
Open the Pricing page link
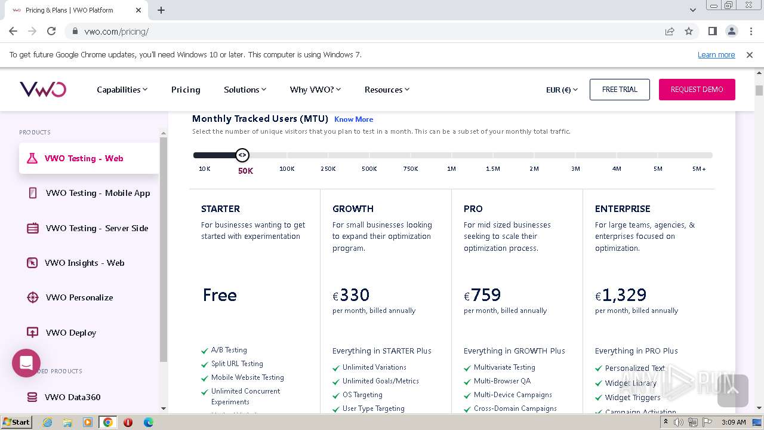pyautogui.click(x=186, y=90)
